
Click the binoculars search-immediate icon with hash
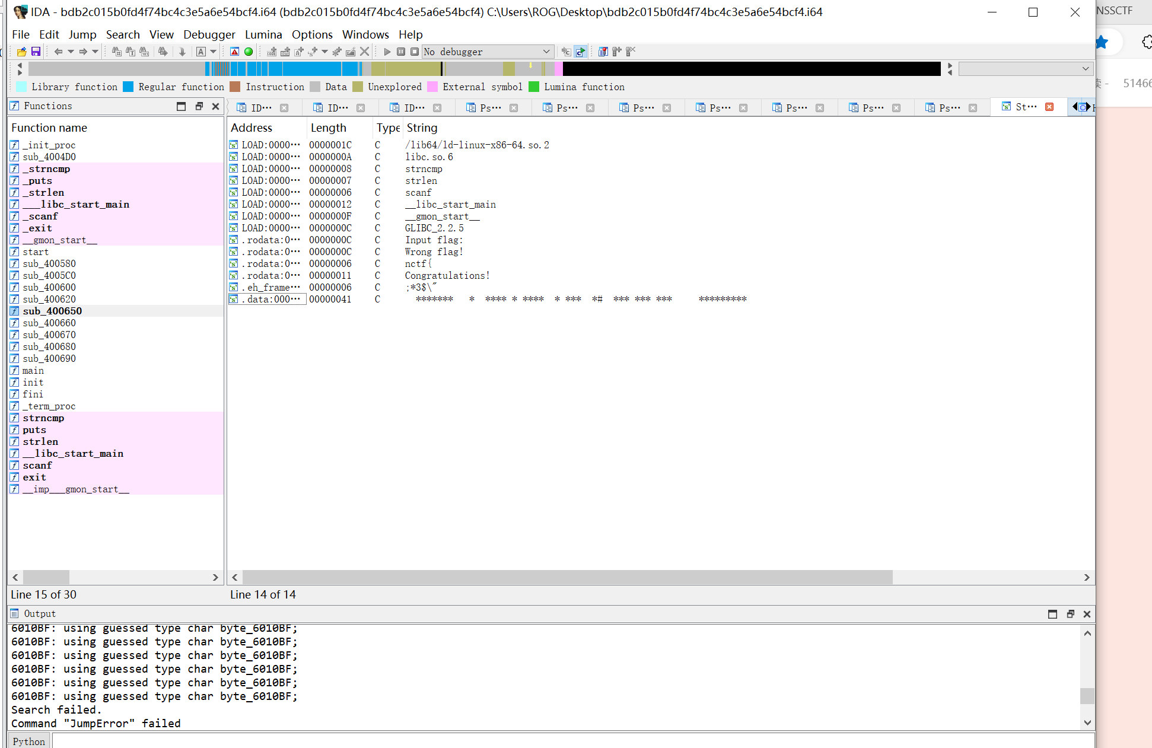tap(117, 52)
